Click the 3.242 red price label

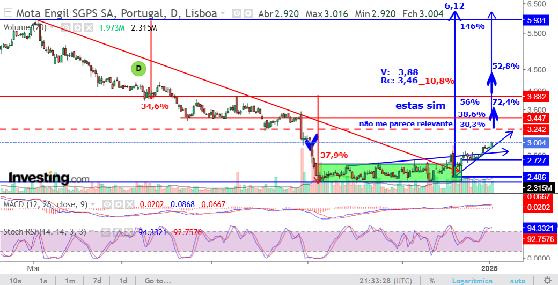coord(537,129)
